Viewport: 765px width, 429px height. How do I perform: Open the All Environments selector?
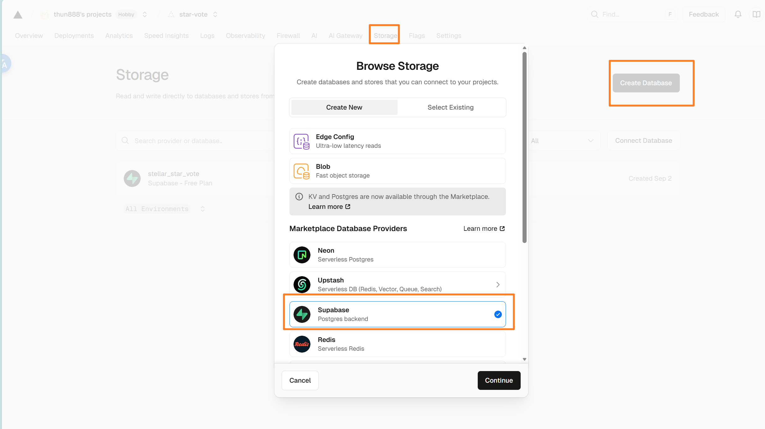click(165, 209)
